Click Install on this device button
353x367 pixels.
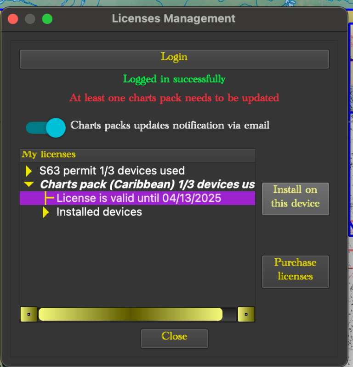(295, 199)
